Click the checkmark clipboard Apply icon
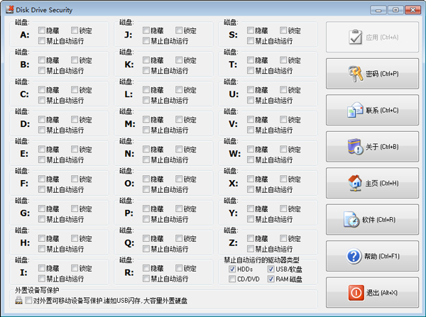Image resolution: width=426 pixels, height=317 pixels. (356, 37)
